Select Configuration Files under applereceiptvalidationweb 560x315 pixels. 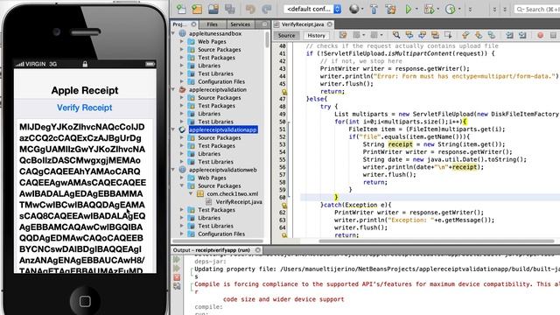[x=221, y=234]
